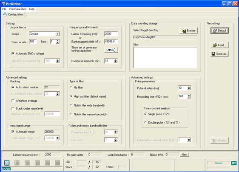The image size is (239, 172).
Task: Click the Auto stack number value 32
Action: click(x=52, y=87)
